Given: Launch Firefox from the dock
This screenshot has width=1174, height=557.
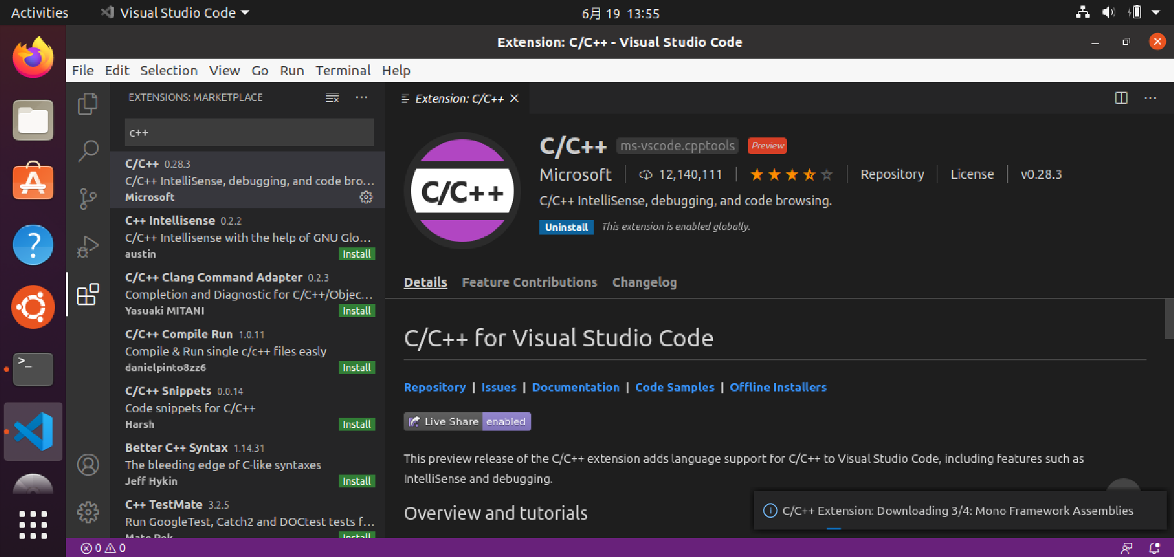Looking at the screenshot, I should 33,57.
